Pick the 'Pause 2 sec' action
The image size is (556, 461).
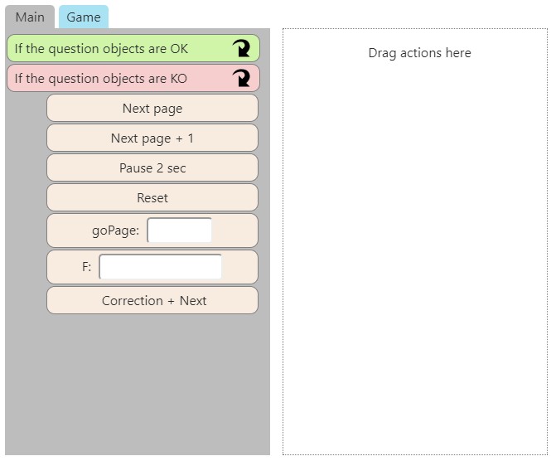click(x=152, y=168)
